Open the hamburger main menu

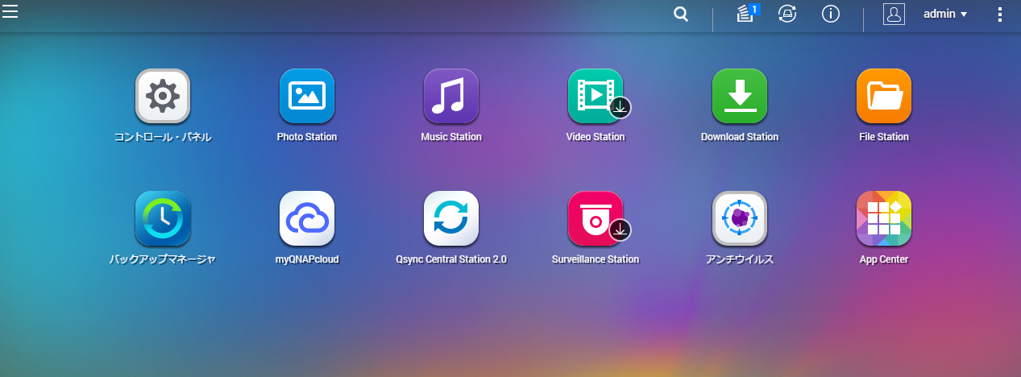[10, 11]
